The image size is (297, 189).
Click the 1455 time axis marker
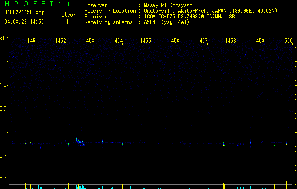pyautogui.click(x=145, y=41)
